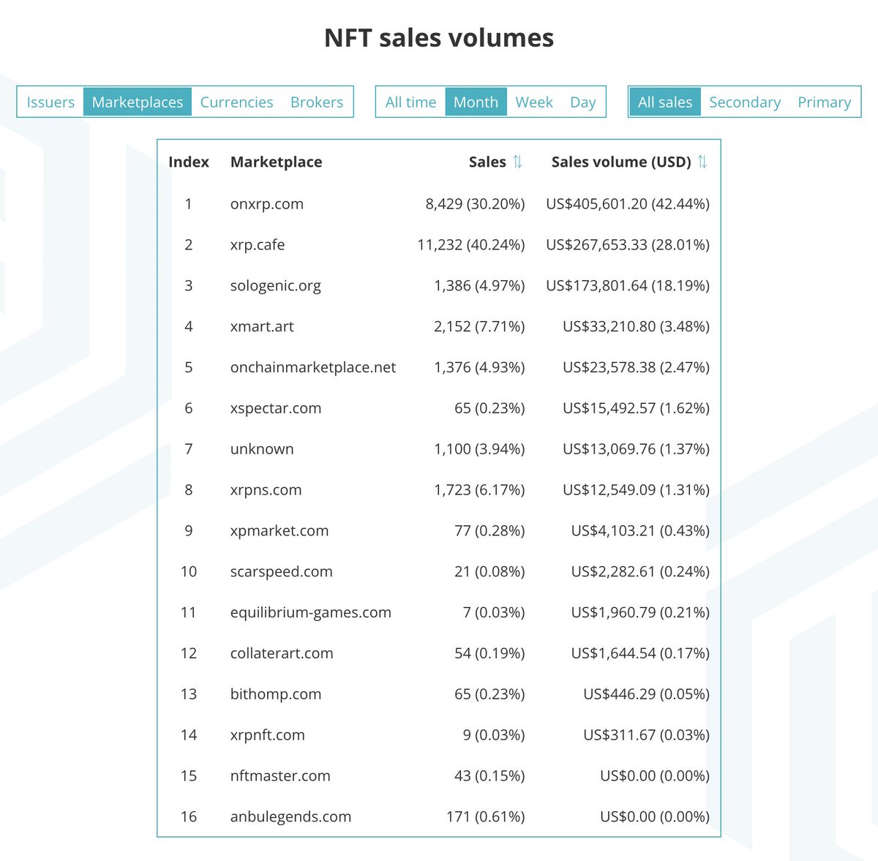Open the onxrp.com marketplace entry
The height and width of the screenshot is (861, 878).
pyautogui.click(x=266, y=204)
